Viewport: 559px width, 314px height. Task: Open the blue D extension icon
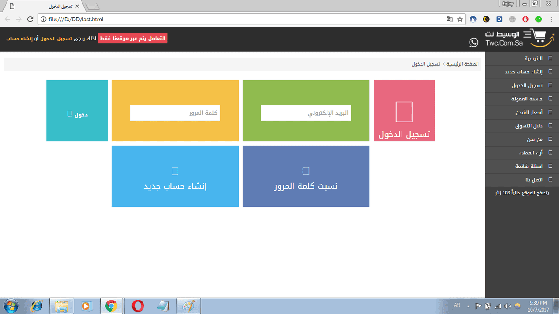click(499, 20)
